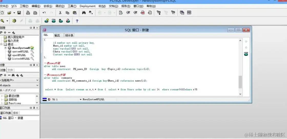The width and height of the screenshot is (287, 139).
Task: Click the add connection plus icon
Action: [x=5, y=33]
